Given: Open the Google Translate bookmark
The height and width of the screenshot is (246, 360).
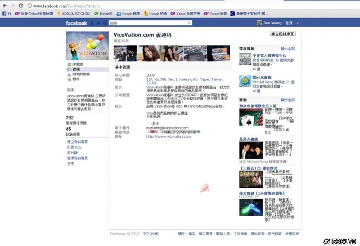Looking at the screenshot, I should pyautogui.click(x=128, y=14).
